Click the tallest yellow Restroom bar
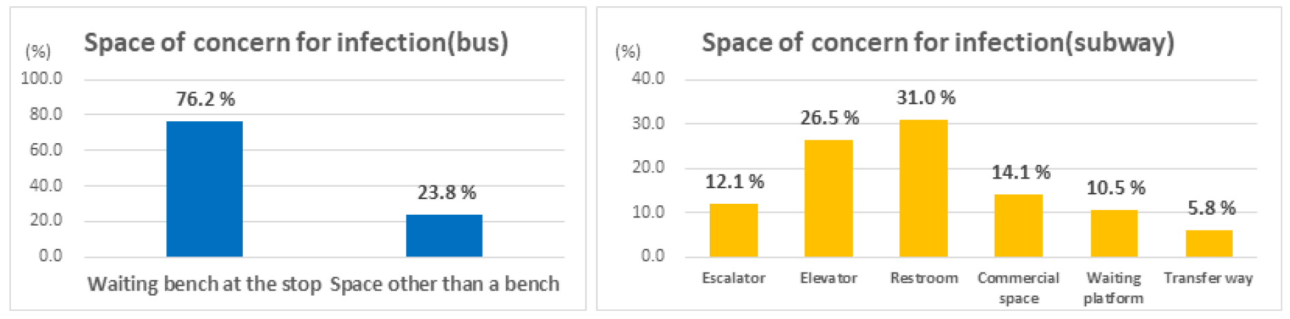The width and height of the screenshot is (1290, 319). 923,188
